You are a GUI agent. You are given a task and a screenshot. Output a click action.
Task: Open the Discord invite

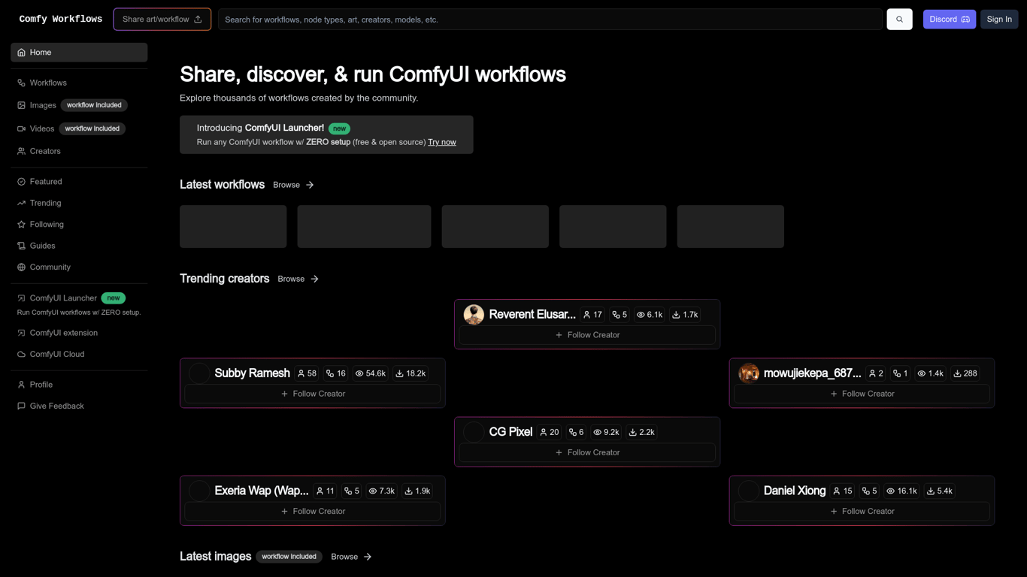[x=949, y=19]
